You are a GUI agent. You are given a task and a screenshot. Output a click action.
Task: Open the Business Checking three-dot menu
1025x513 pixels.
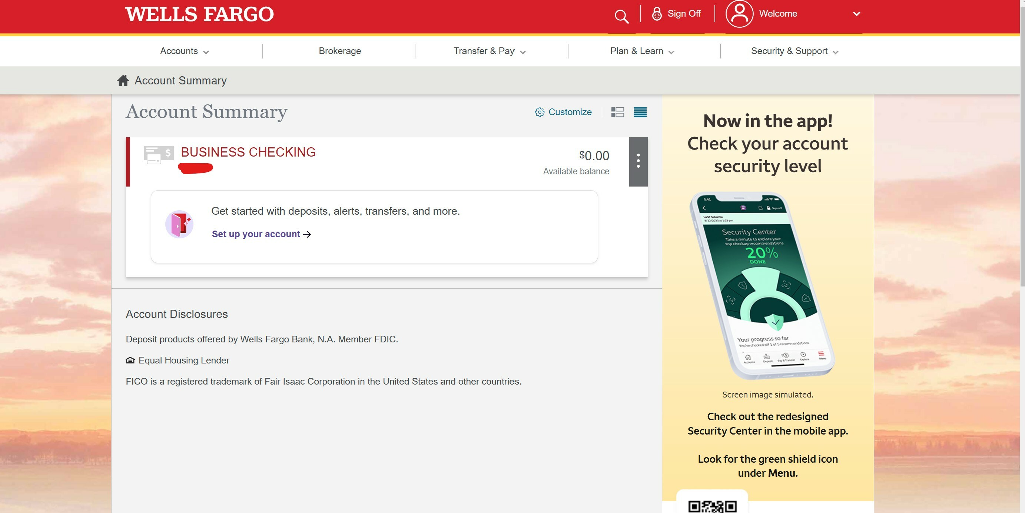[638, 161]
